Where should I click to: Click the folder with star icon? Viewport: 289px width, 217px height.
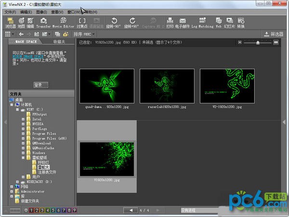(66, 34)
